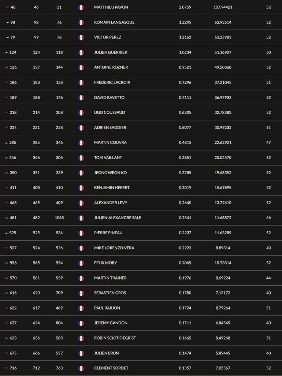The height and width of the screenshot is (376, 282).
Task: Click the flag icon in Paul Barjon's row
Action: 81,308
